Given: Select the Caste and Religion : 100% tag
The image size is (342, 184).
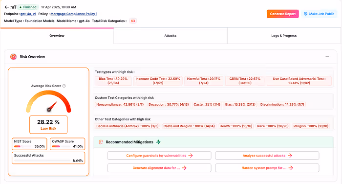Looking at the screenshot, I should tap(189, 126).
